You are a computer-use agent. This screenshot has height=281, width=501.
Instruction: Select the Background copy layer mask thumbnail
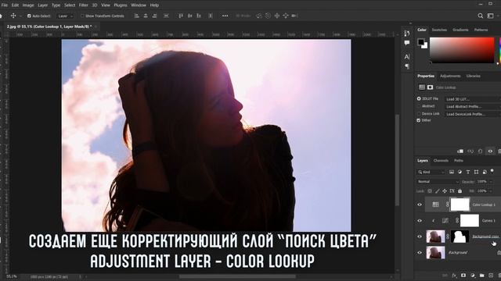tap(460, 237)
